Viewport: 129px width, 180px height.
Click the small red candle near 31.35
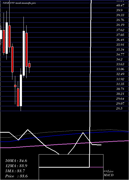[x=15, y=86]
